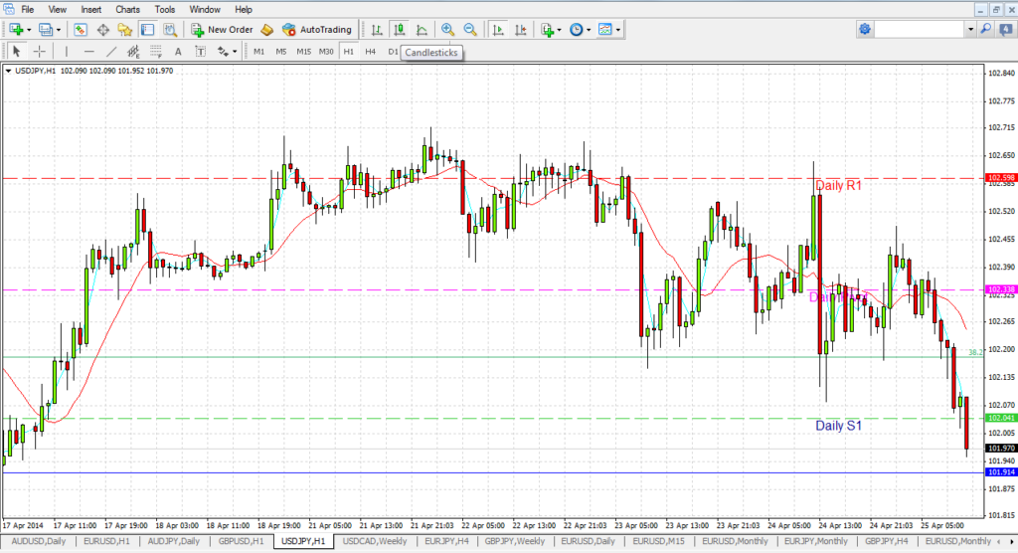Show the Navigator panel
Viewport: 1018px width, 553px height.
click(125, 29)
